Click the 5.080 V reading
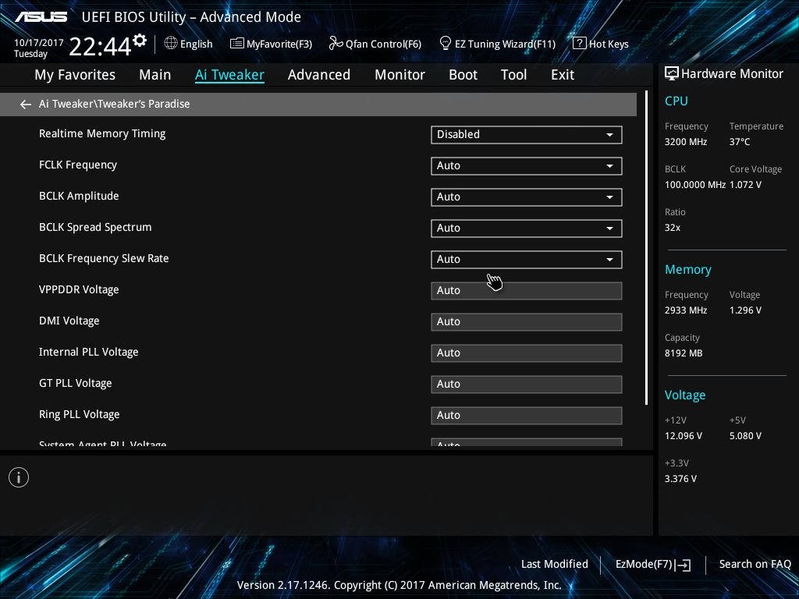799x599 pixels. [x=745, y=436]
